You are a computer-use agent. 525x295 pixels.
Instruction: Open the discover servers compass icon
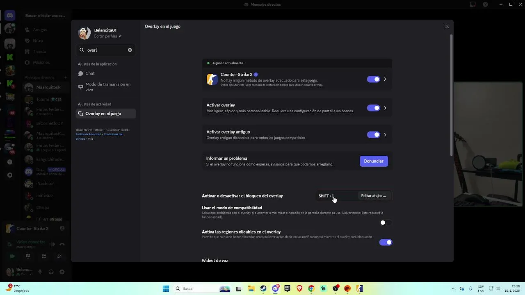click(10, 175)
